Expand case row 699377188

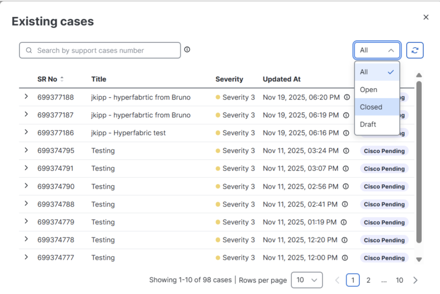[x=26, y=97]
